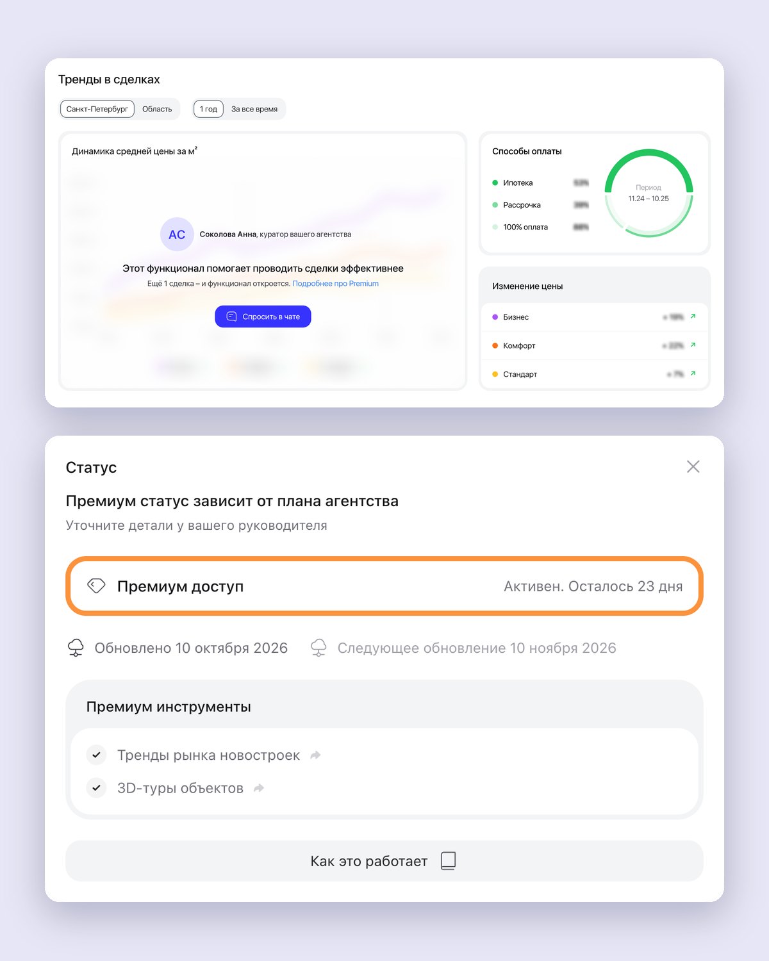The height and width of the screenshot is (961, 769).
Task: Click the Премиум доступ tag icon
Action: coord(96,586)
